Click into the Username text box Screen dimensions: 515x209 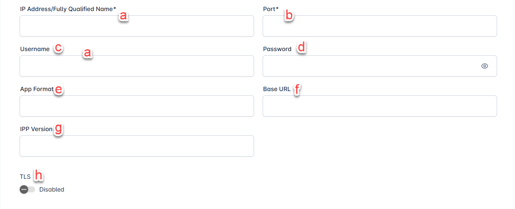[x=137, y=66]
